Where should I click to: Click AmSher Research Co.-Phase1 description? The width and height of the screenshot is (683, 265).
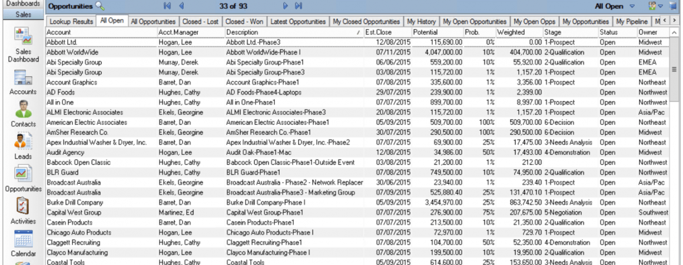point(268,132)
